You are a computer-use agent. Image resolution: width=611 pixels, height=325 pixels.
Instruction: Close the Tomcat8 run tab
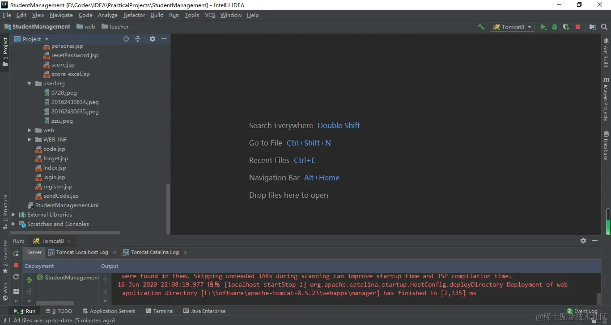click(x=69, y=241)
